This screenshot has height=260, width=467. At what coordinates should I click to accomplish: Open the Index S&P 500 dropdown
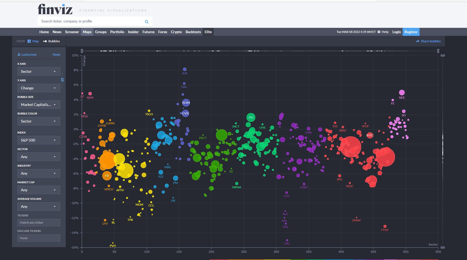click(x=39, y=140)
